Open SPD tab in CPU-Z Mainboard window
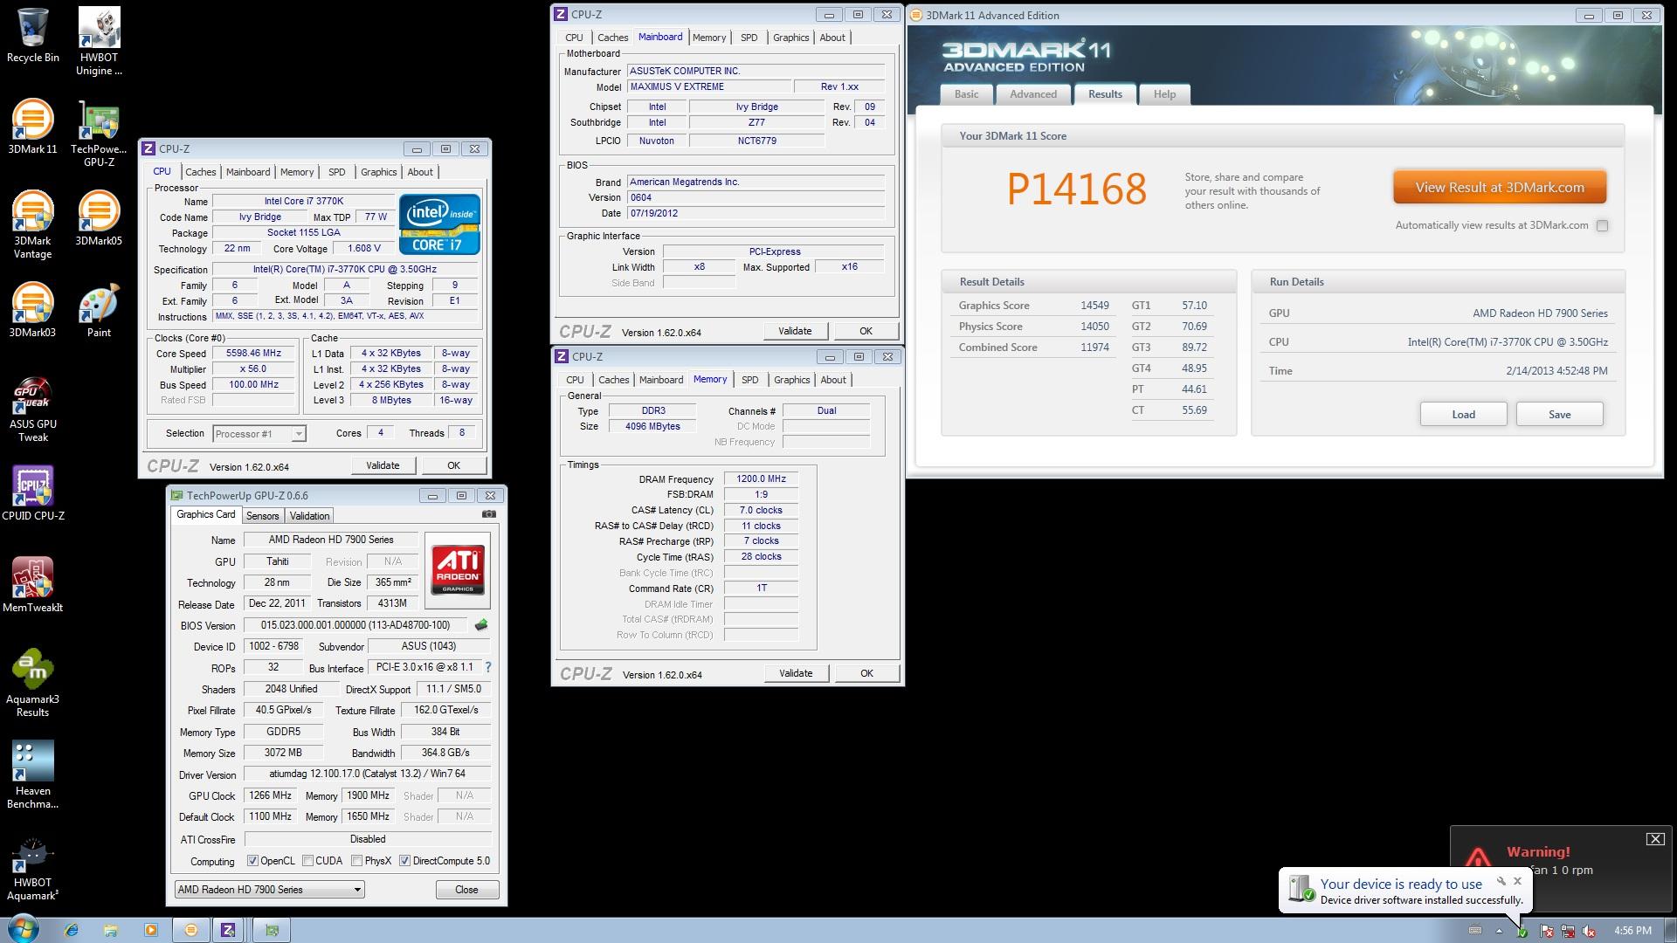The height and width of the screenshot is (943, 1677). 749,38
